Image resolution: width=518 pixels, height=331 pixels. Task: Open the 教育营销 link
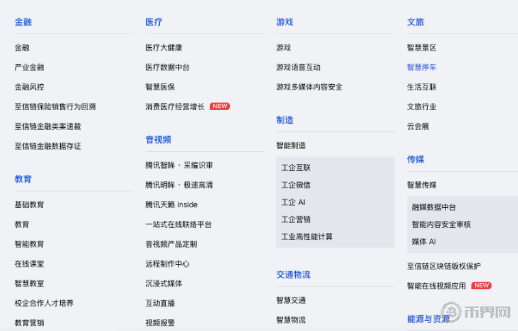tap(29, 323)
